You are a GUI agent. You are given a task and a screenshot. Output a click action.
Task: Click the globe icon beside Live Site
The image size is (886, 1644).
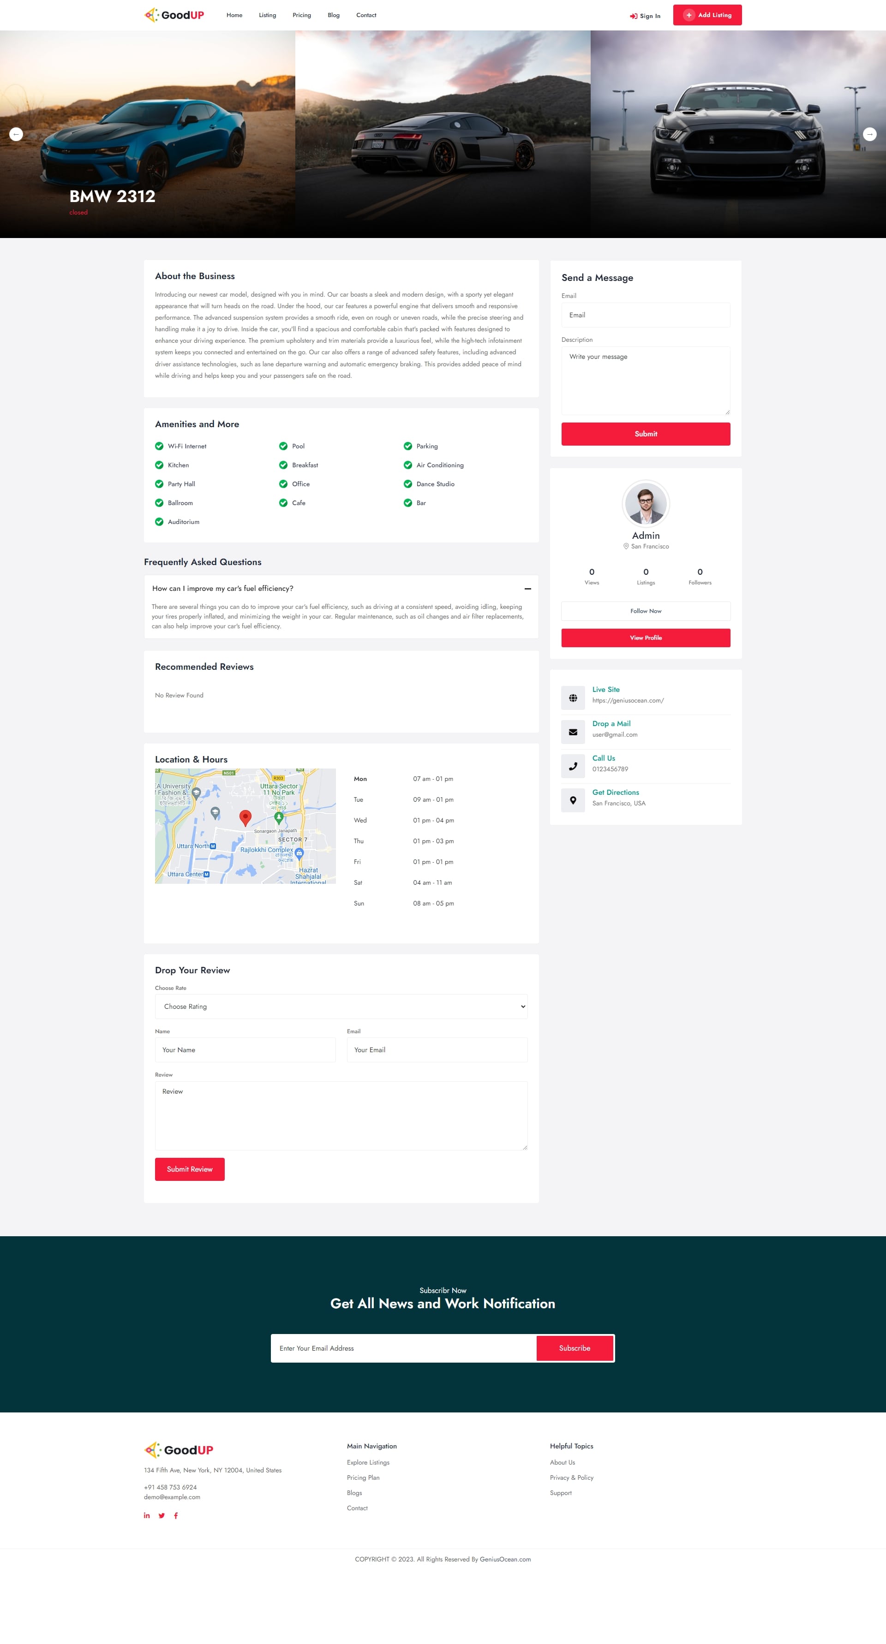tap(573, 698)
